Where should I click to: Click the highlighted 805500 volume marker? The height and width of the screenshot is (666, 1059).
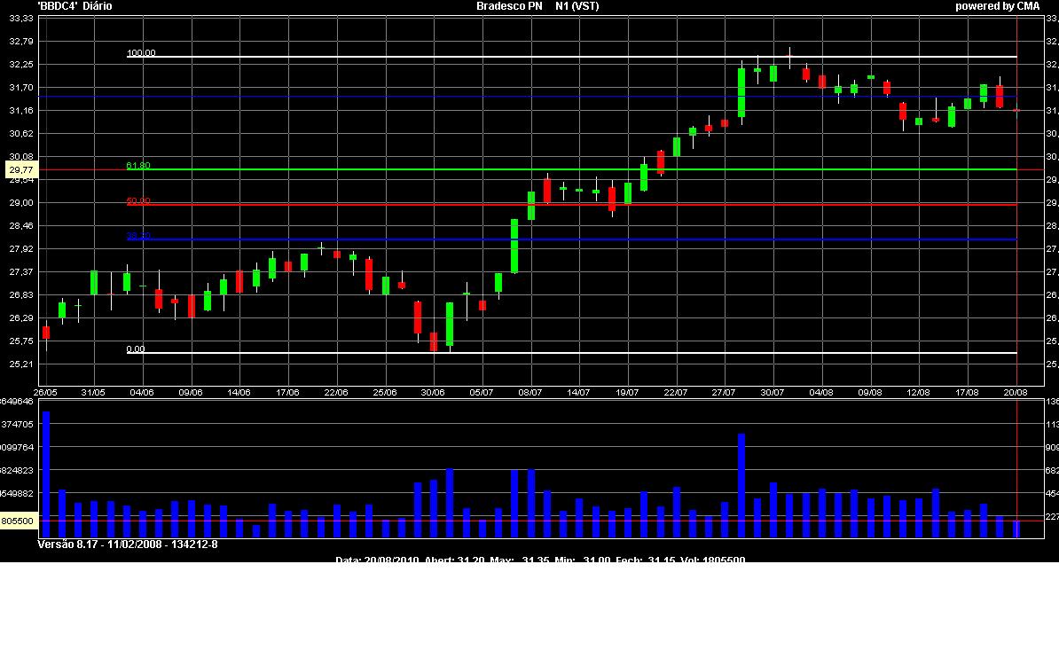point(19,521)
